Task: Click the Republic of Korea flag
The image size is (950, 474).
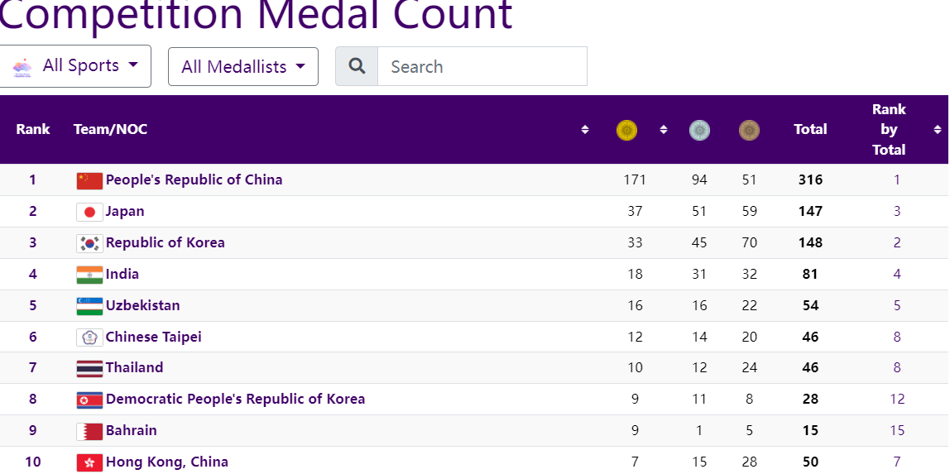Action: [89, 243]
